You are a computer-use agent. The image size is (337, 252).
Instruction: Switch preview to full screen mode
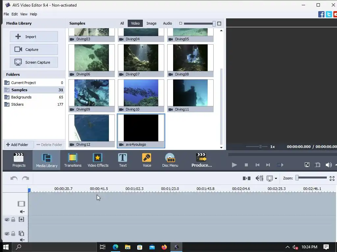307,165
